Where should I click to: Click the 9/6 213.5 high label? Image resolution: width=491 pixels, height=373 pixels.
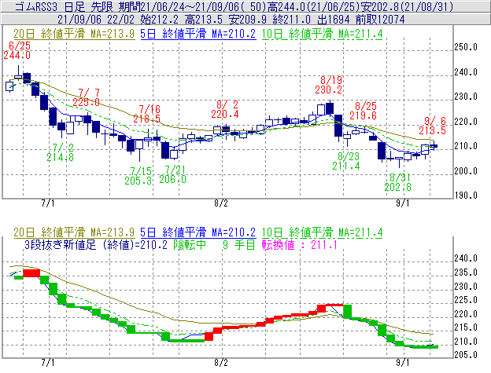click(433, 126)
